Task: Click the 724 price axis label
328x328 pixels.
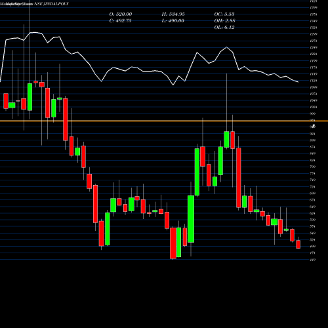Action: pyautogui.click(x=313, y=187)
